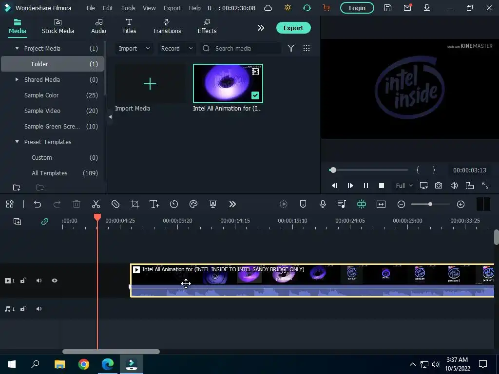The height and width of the screenshot is (374, 499).
Task: Take a snapshot with the camera icon
Action: [439, 186]
